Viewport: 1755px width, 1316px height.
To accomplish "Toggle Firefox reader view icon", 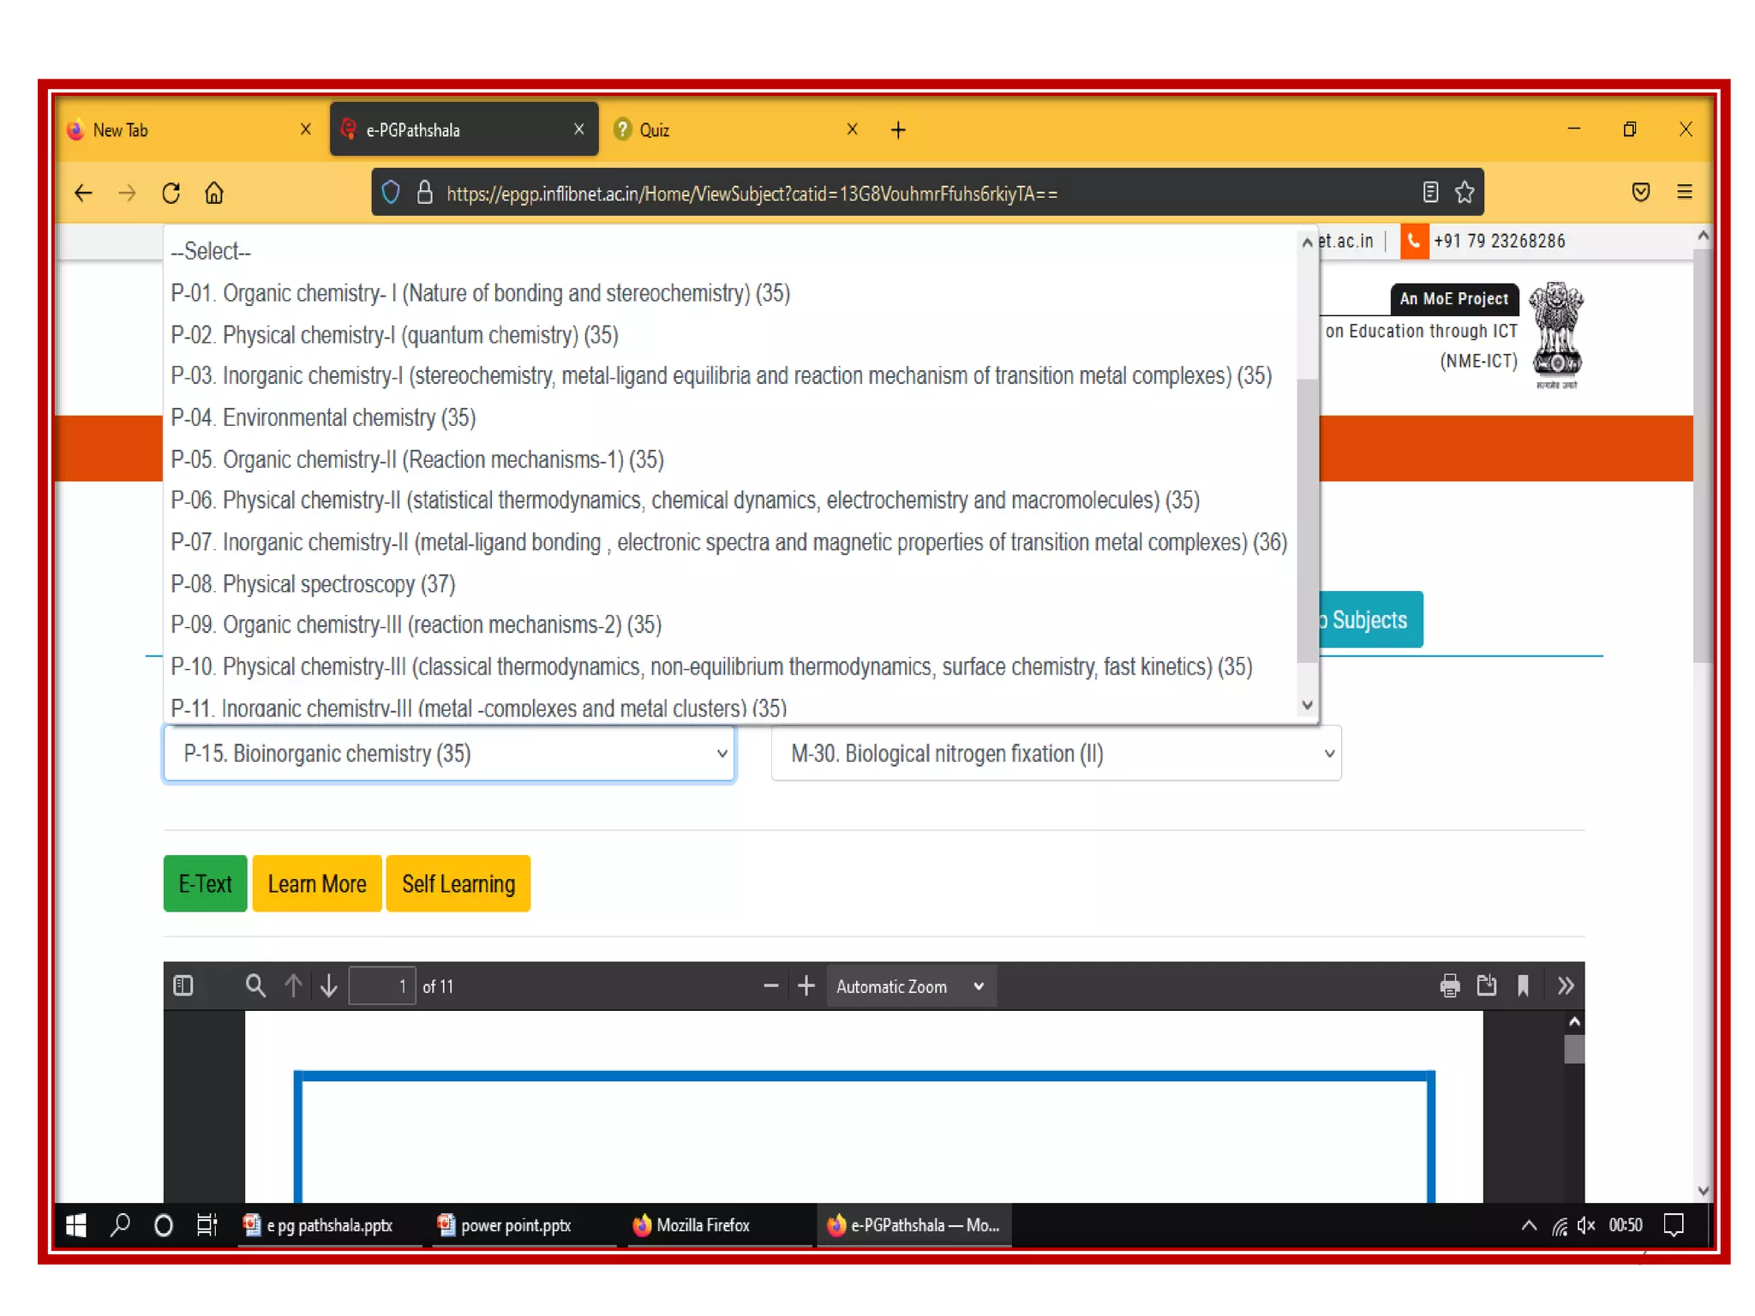I will coord(1429,193).
